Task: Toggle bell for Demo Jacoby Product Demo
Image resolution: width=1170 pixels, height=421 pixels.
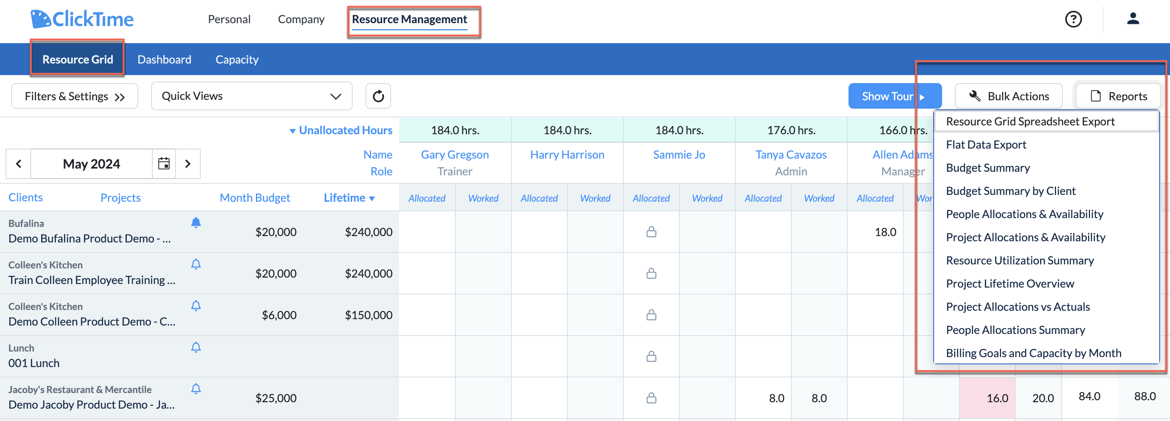Action: click(196, 389)
